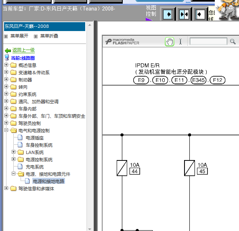Click 菜单折叠 to collapse all menus

tap(49, 36)
